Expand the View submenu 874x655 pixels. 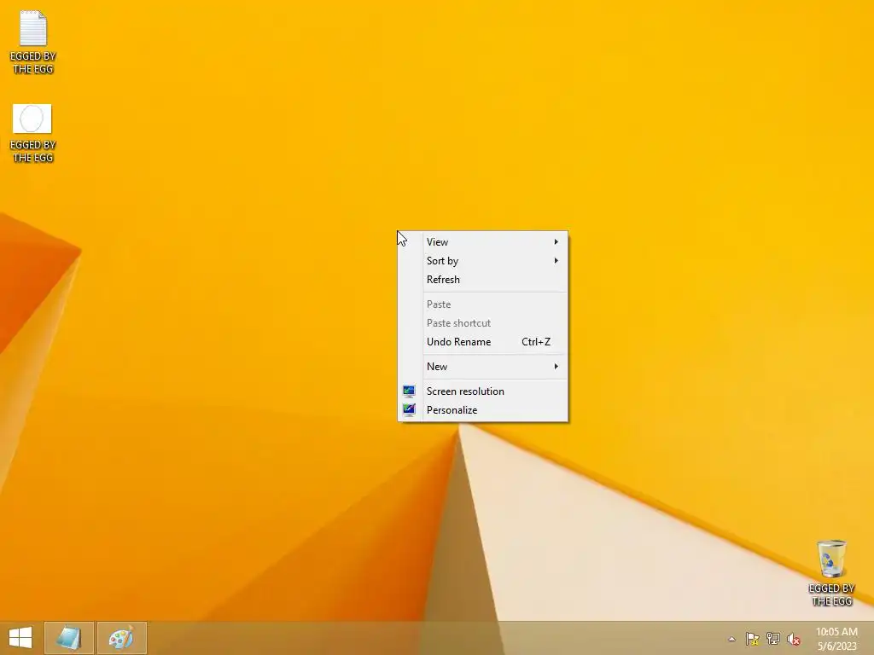pyautogui.click(x=483, y=241)
